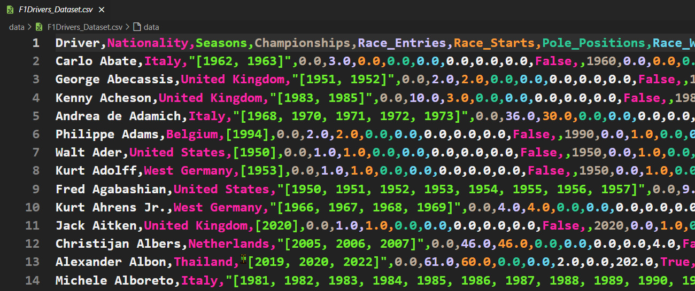Image resolution: width=695 pixels, height=291 pixels.
Task: Place cursor on the Nationality column header
Action: [151, 43]
